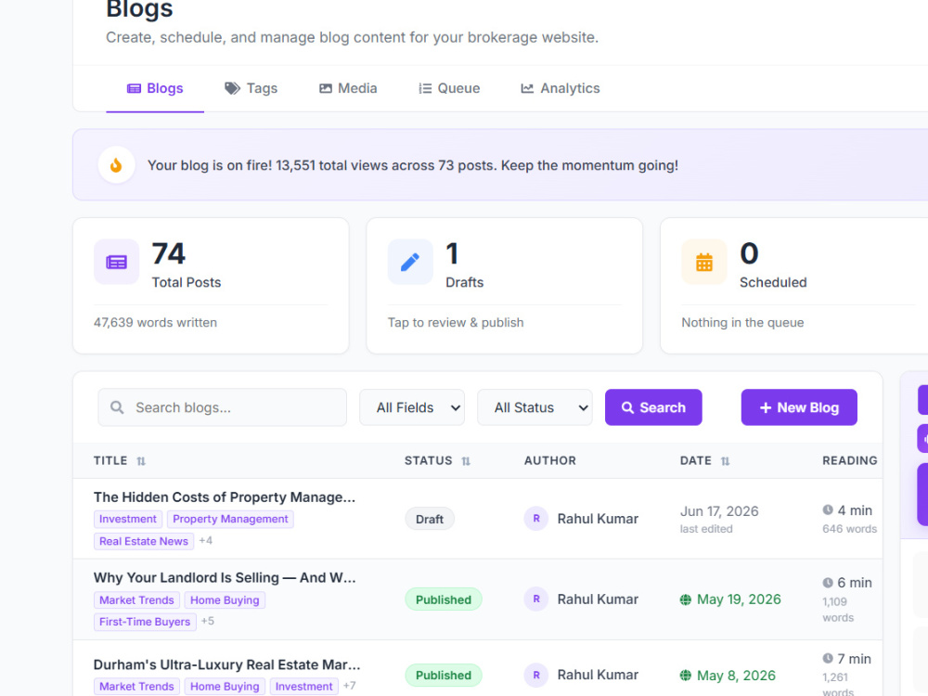
Task: Focus the Search blogs input field
Action: tap(223, 407)
